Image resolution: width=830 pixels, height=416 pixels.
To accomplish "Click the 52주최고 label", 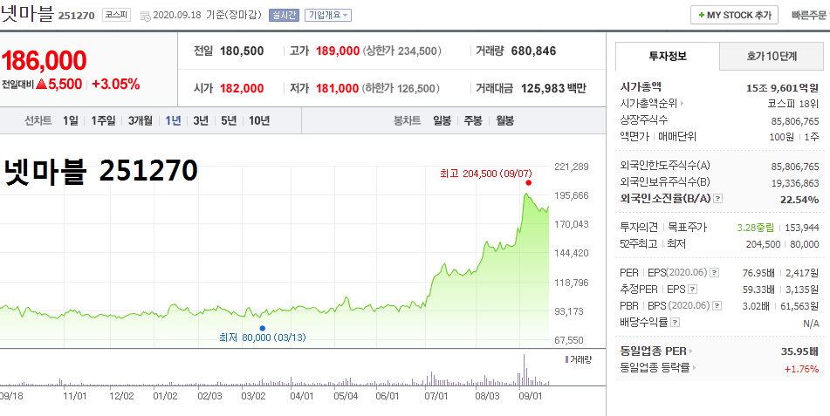I will click(638, 243).
